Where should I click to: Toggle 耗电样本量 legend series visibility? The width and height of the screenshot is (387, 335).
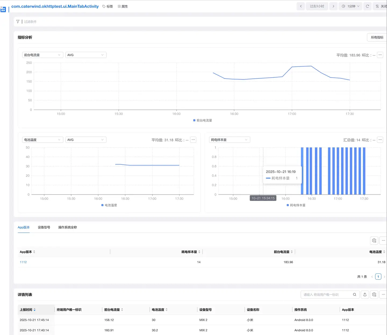coord(296,205)
